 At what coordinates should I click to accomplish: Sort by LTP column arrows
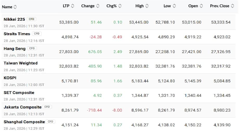73,6
